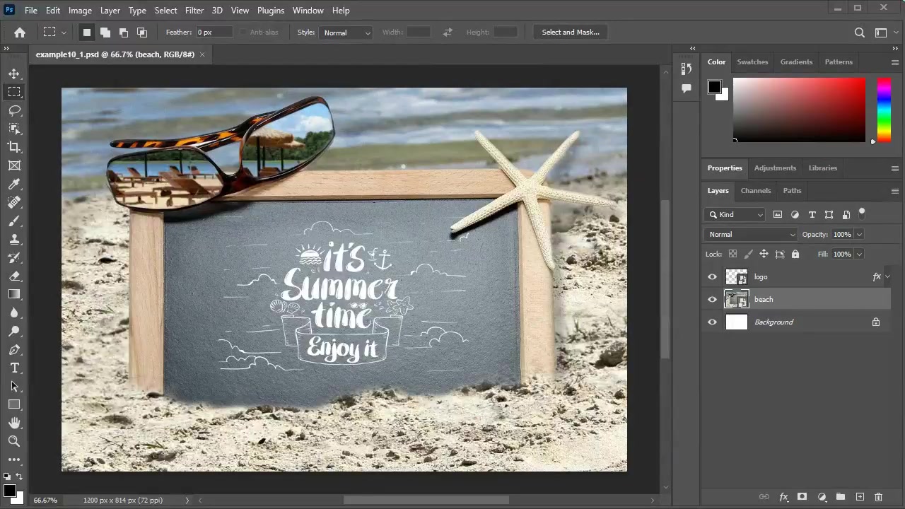
Task: Select the Move tool
Action: tap(14, 74)
